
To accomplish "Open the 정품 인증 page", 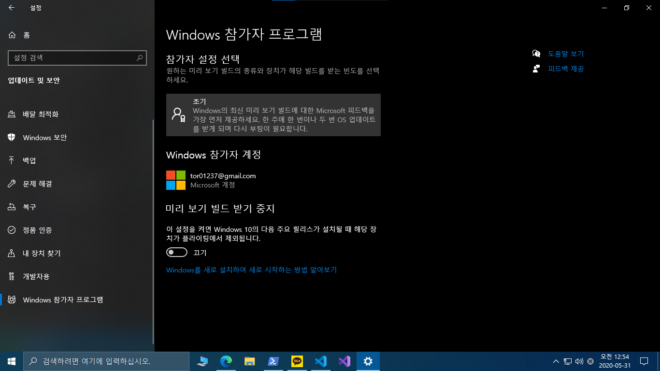I will pos(77,230).
